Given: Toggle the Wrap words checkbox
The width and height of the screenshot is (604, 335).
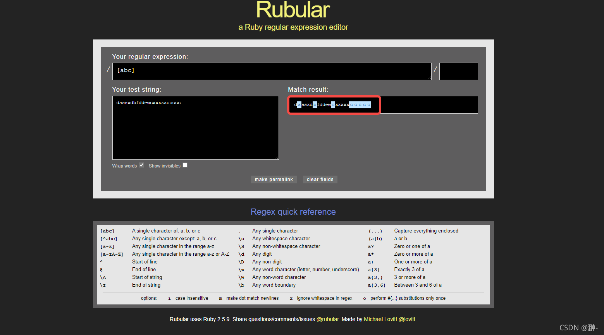Looking at the screenshot, I should (x=142, y=165).
